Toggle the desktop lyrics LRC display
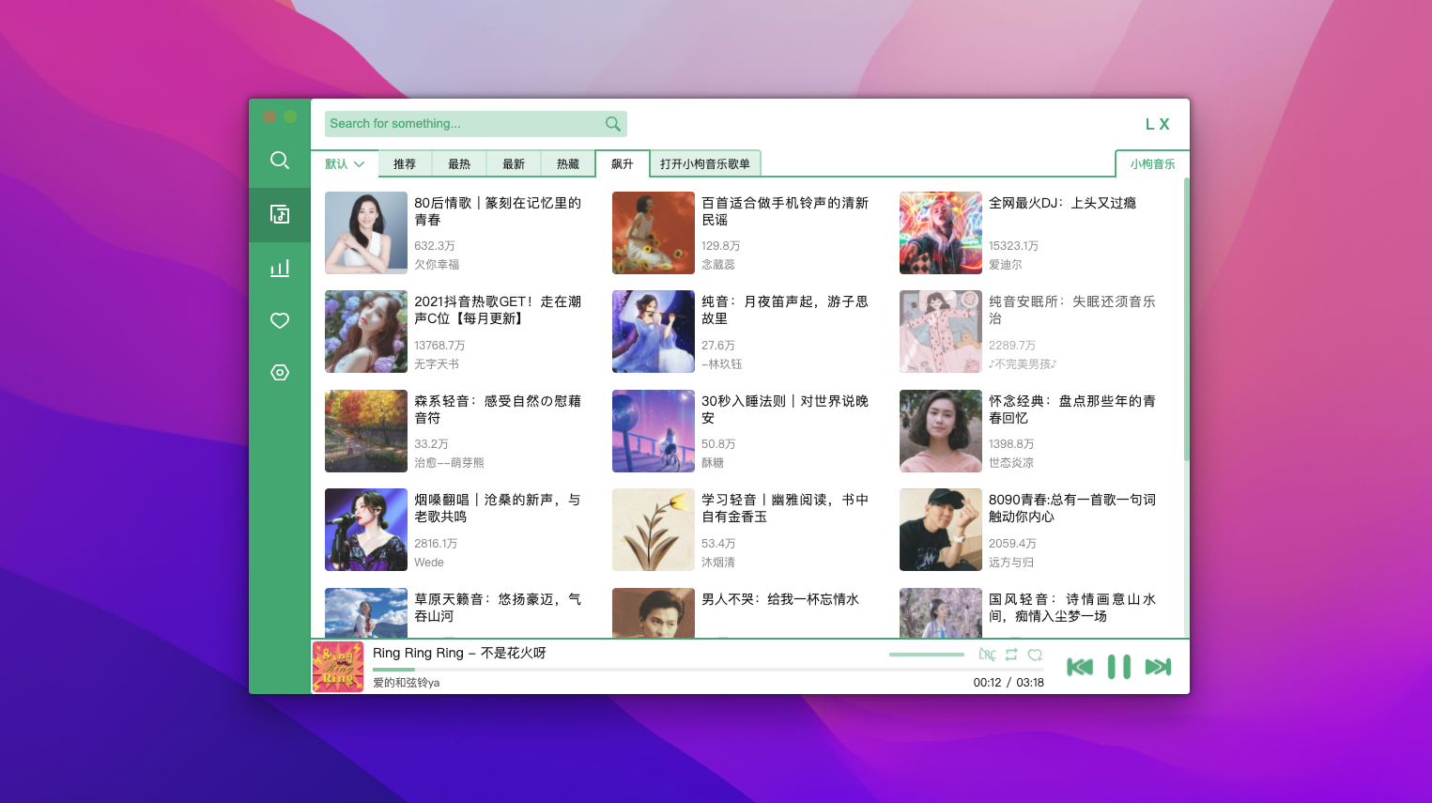Image resolution: width=1432 pixels, height=803 pixels. pyautogui.click(x=987, y=655)
